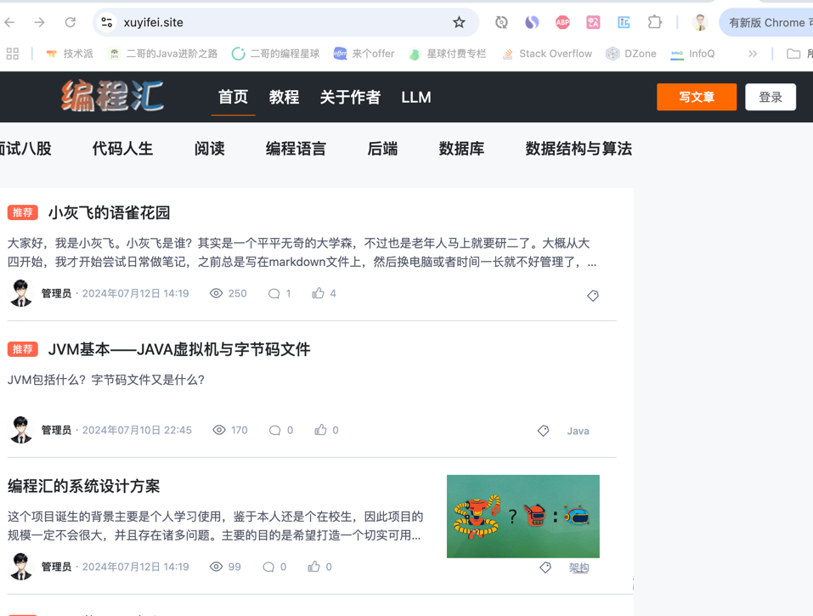The width and height of the screenshot is (813, 616).
Task: Click the 写文章 button
Action: 696,97
